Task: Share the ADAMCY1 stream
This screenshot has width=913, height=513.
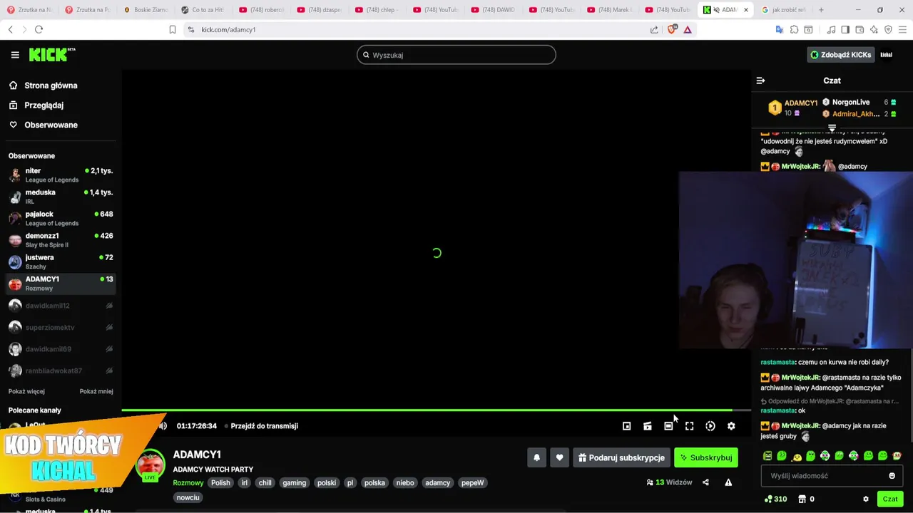Action: (x=705, y=482)
